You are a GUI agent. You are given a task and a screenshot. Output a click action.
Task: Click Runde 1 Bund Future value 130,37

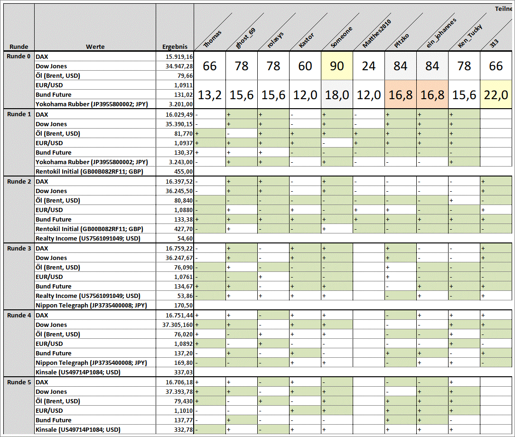coord(183,152)
